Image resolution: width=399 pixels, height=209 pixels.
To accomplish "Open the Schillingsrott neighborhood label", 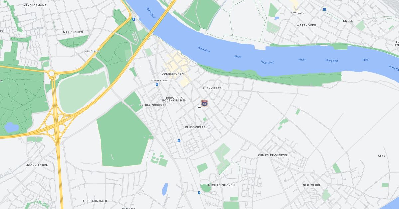I will [x=153, y=105].
